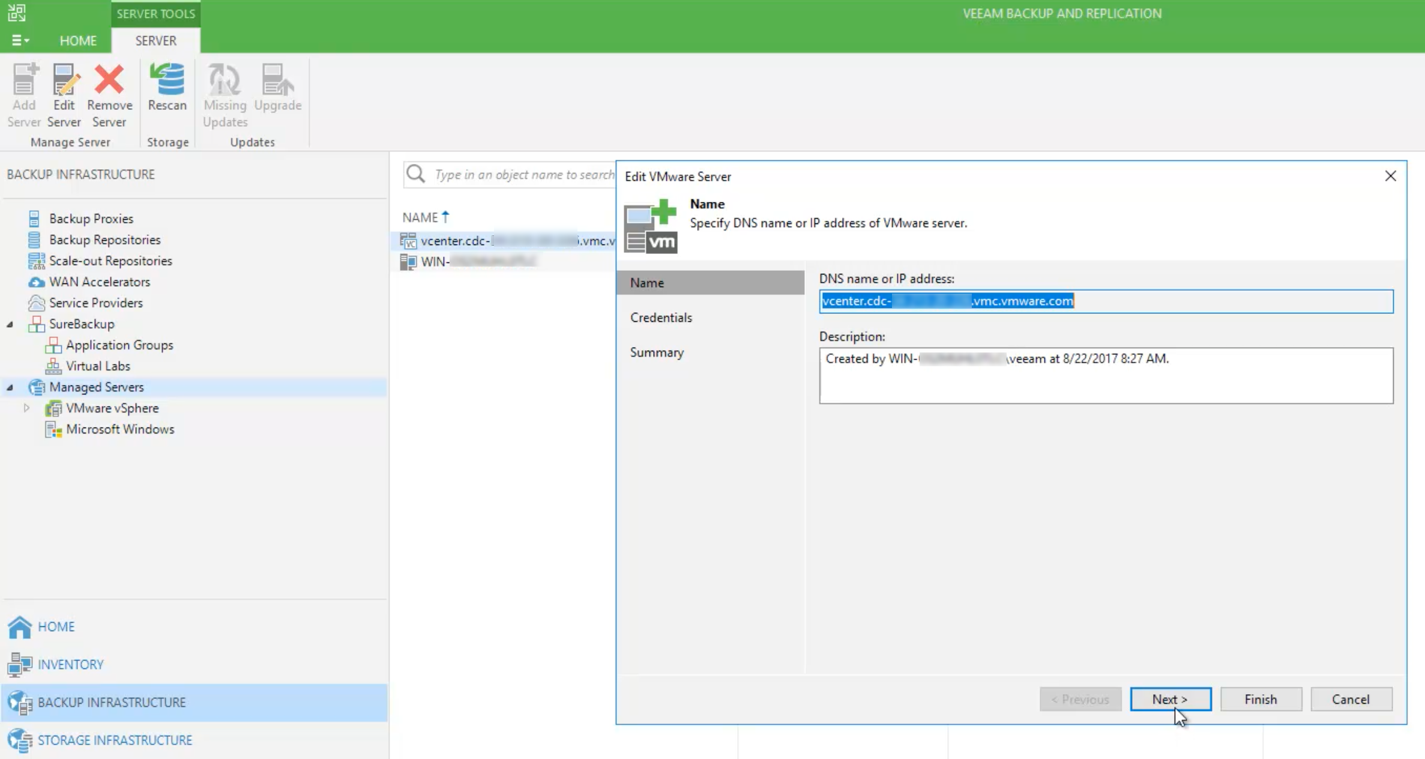The height and width of the screenshot is (759, 1425).
Task: Click the Virtual Labs tree item
Action: [x=98, y=366]
